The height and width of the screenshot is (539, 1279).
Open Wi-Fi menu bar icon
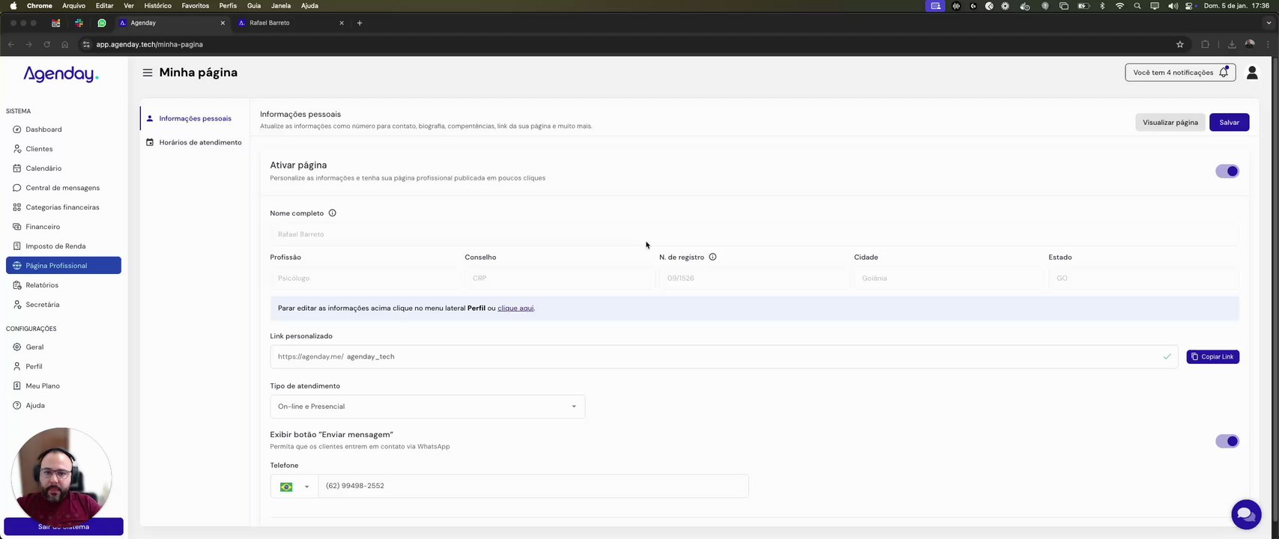(1120, 5)
